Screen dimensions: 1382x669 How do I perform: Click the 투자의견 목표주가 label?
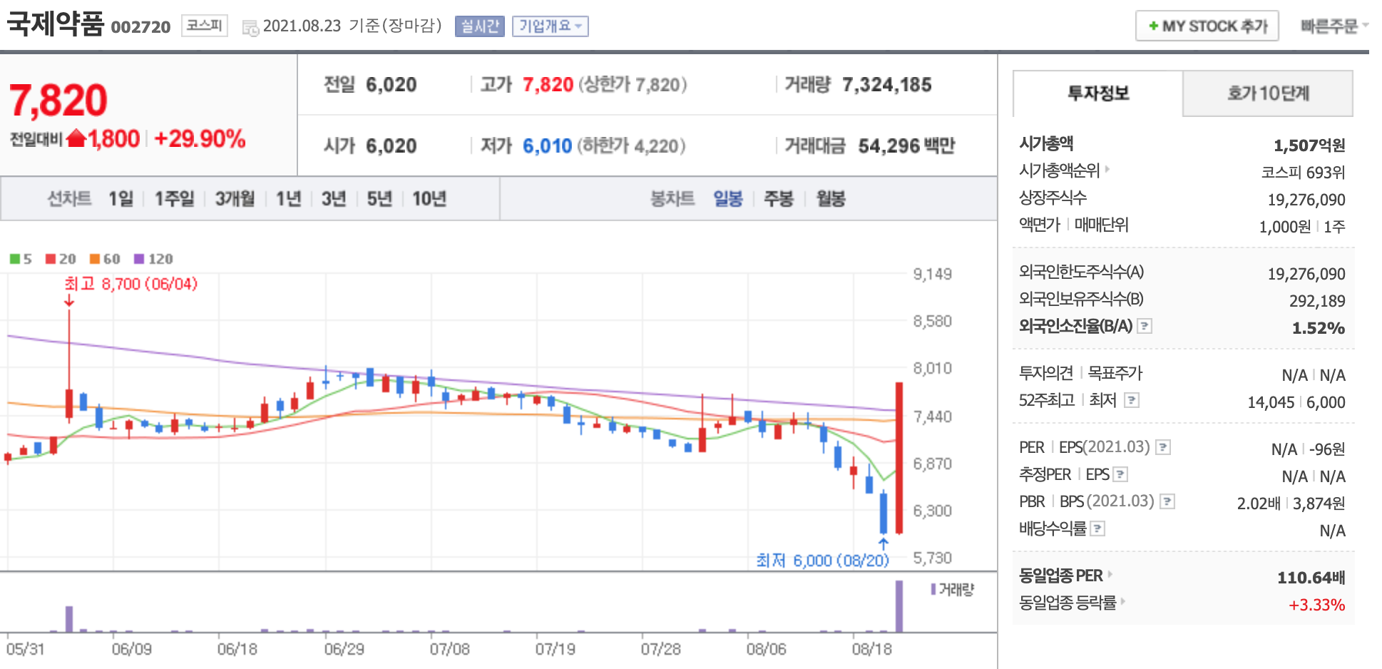point(1080,372)
